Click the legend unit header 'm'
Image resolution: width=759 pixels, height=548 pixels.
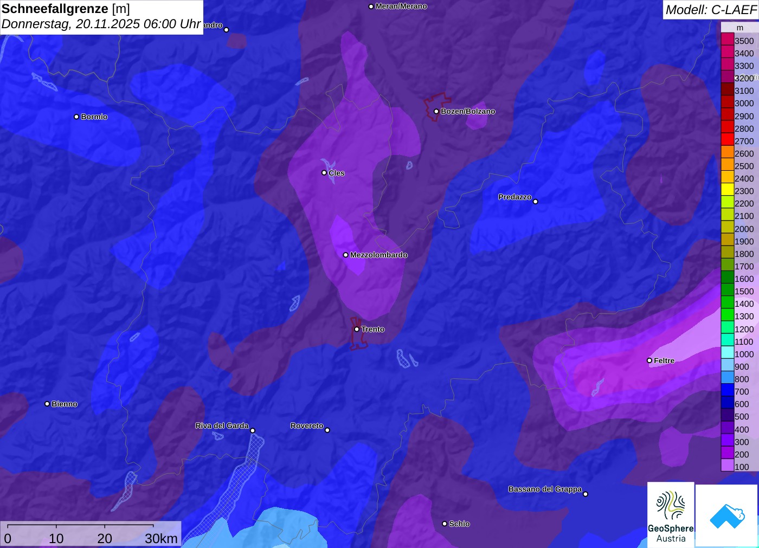(x=740, y=28)
